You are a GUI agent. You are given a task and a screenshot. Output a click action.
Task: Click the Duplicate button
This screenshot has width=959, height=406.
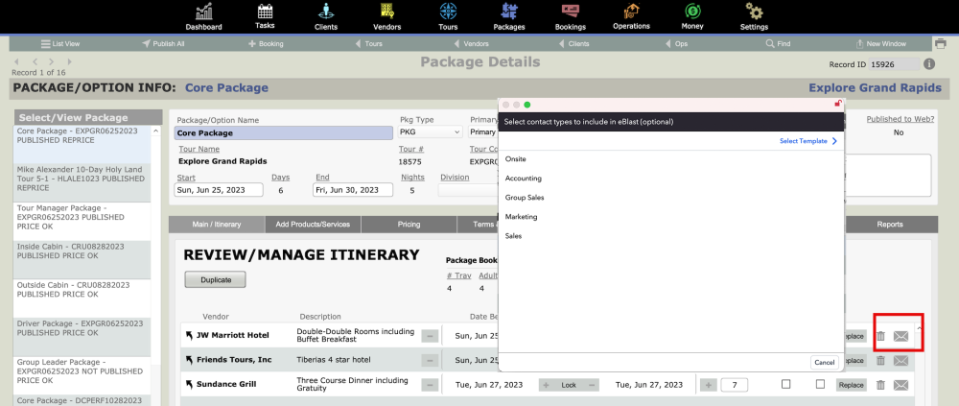pos(216,279)
